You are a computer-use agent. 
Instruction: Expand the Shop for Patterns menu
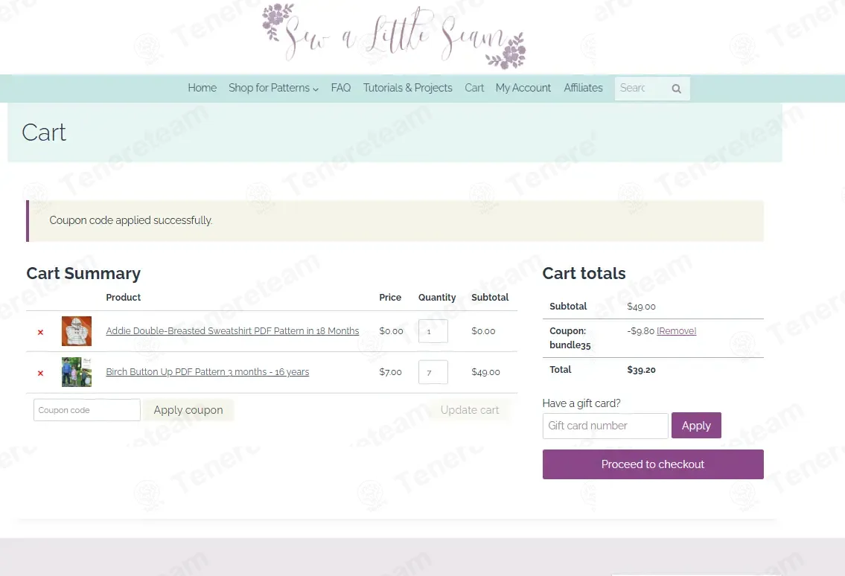(x=273, y=88)
